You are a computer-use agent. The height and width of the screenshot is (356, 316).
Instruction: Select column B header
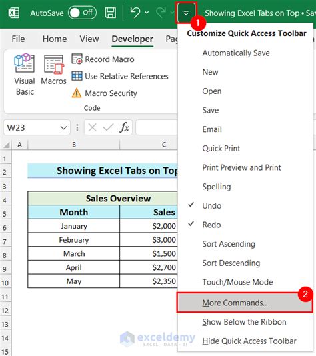pos(74,145)
